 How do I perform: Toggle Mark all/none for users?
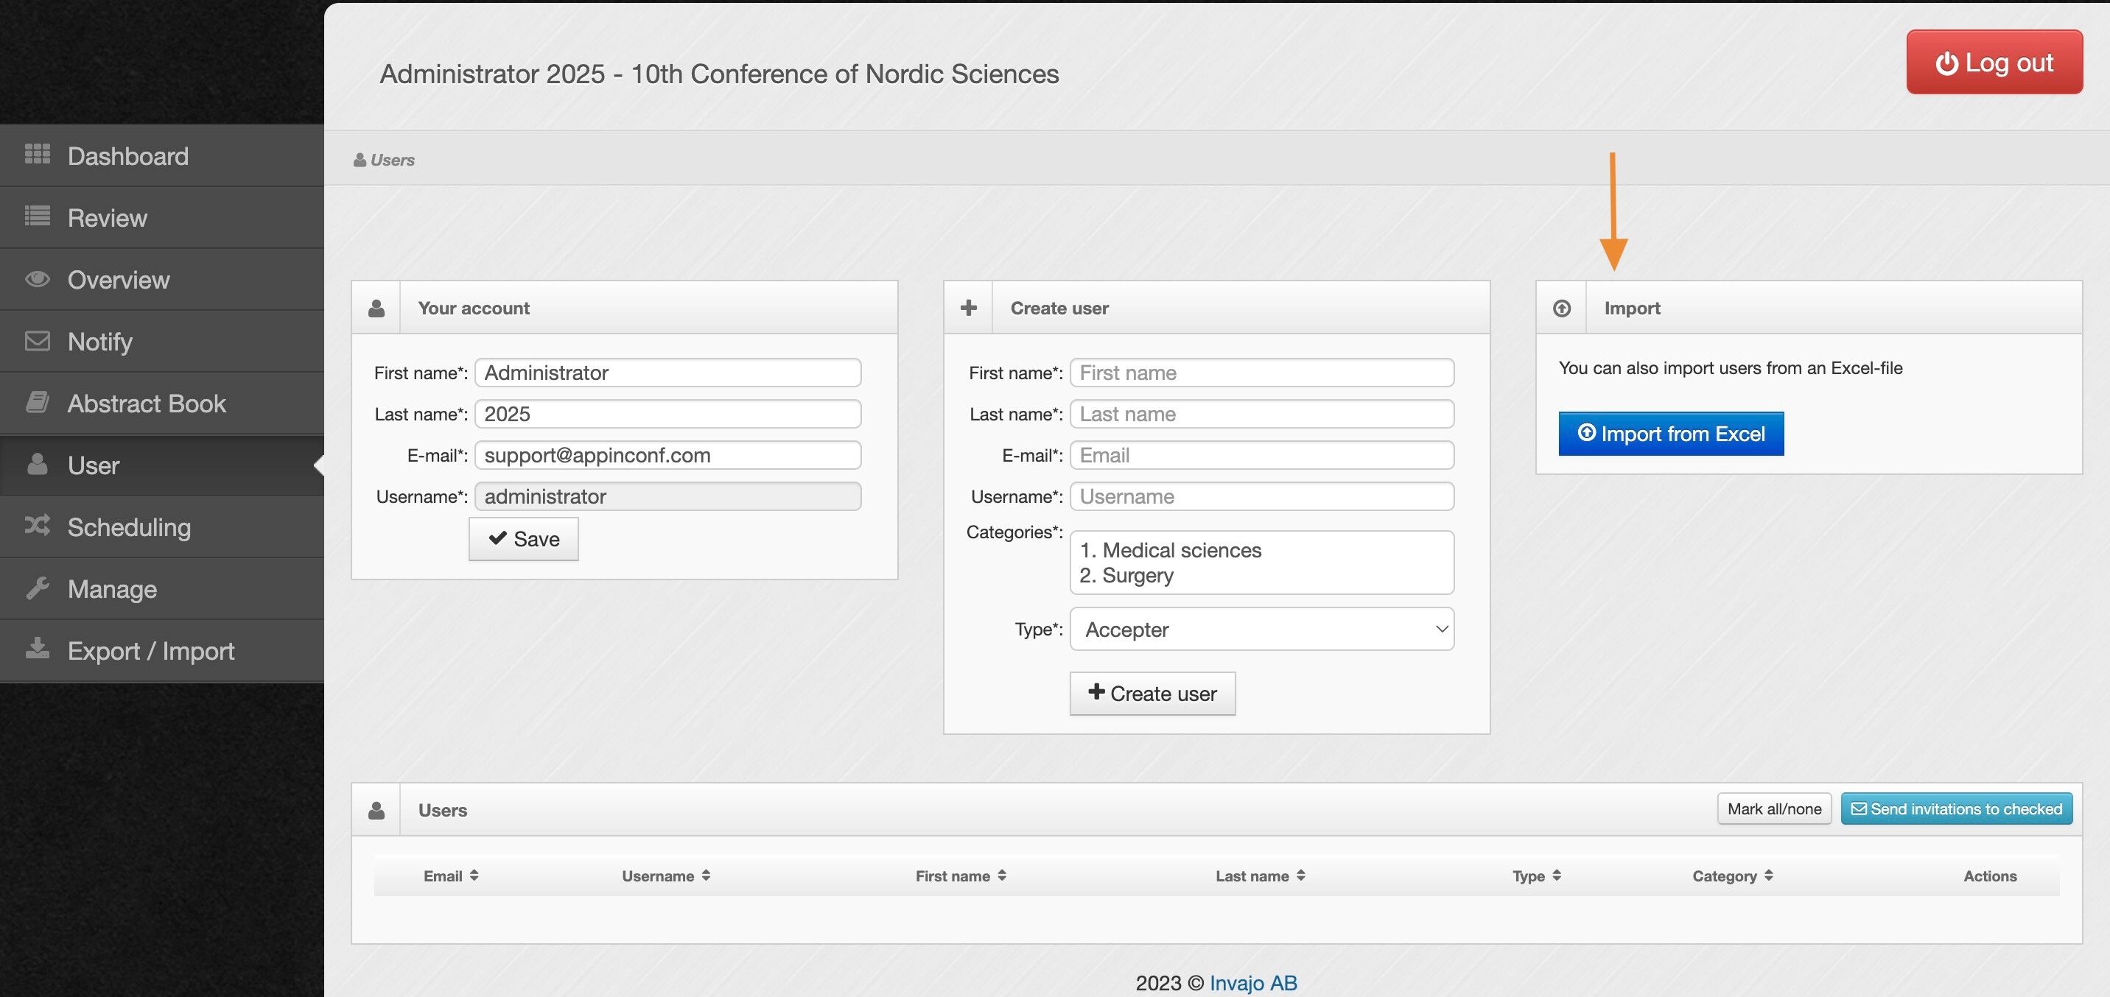click(1773, 808)
